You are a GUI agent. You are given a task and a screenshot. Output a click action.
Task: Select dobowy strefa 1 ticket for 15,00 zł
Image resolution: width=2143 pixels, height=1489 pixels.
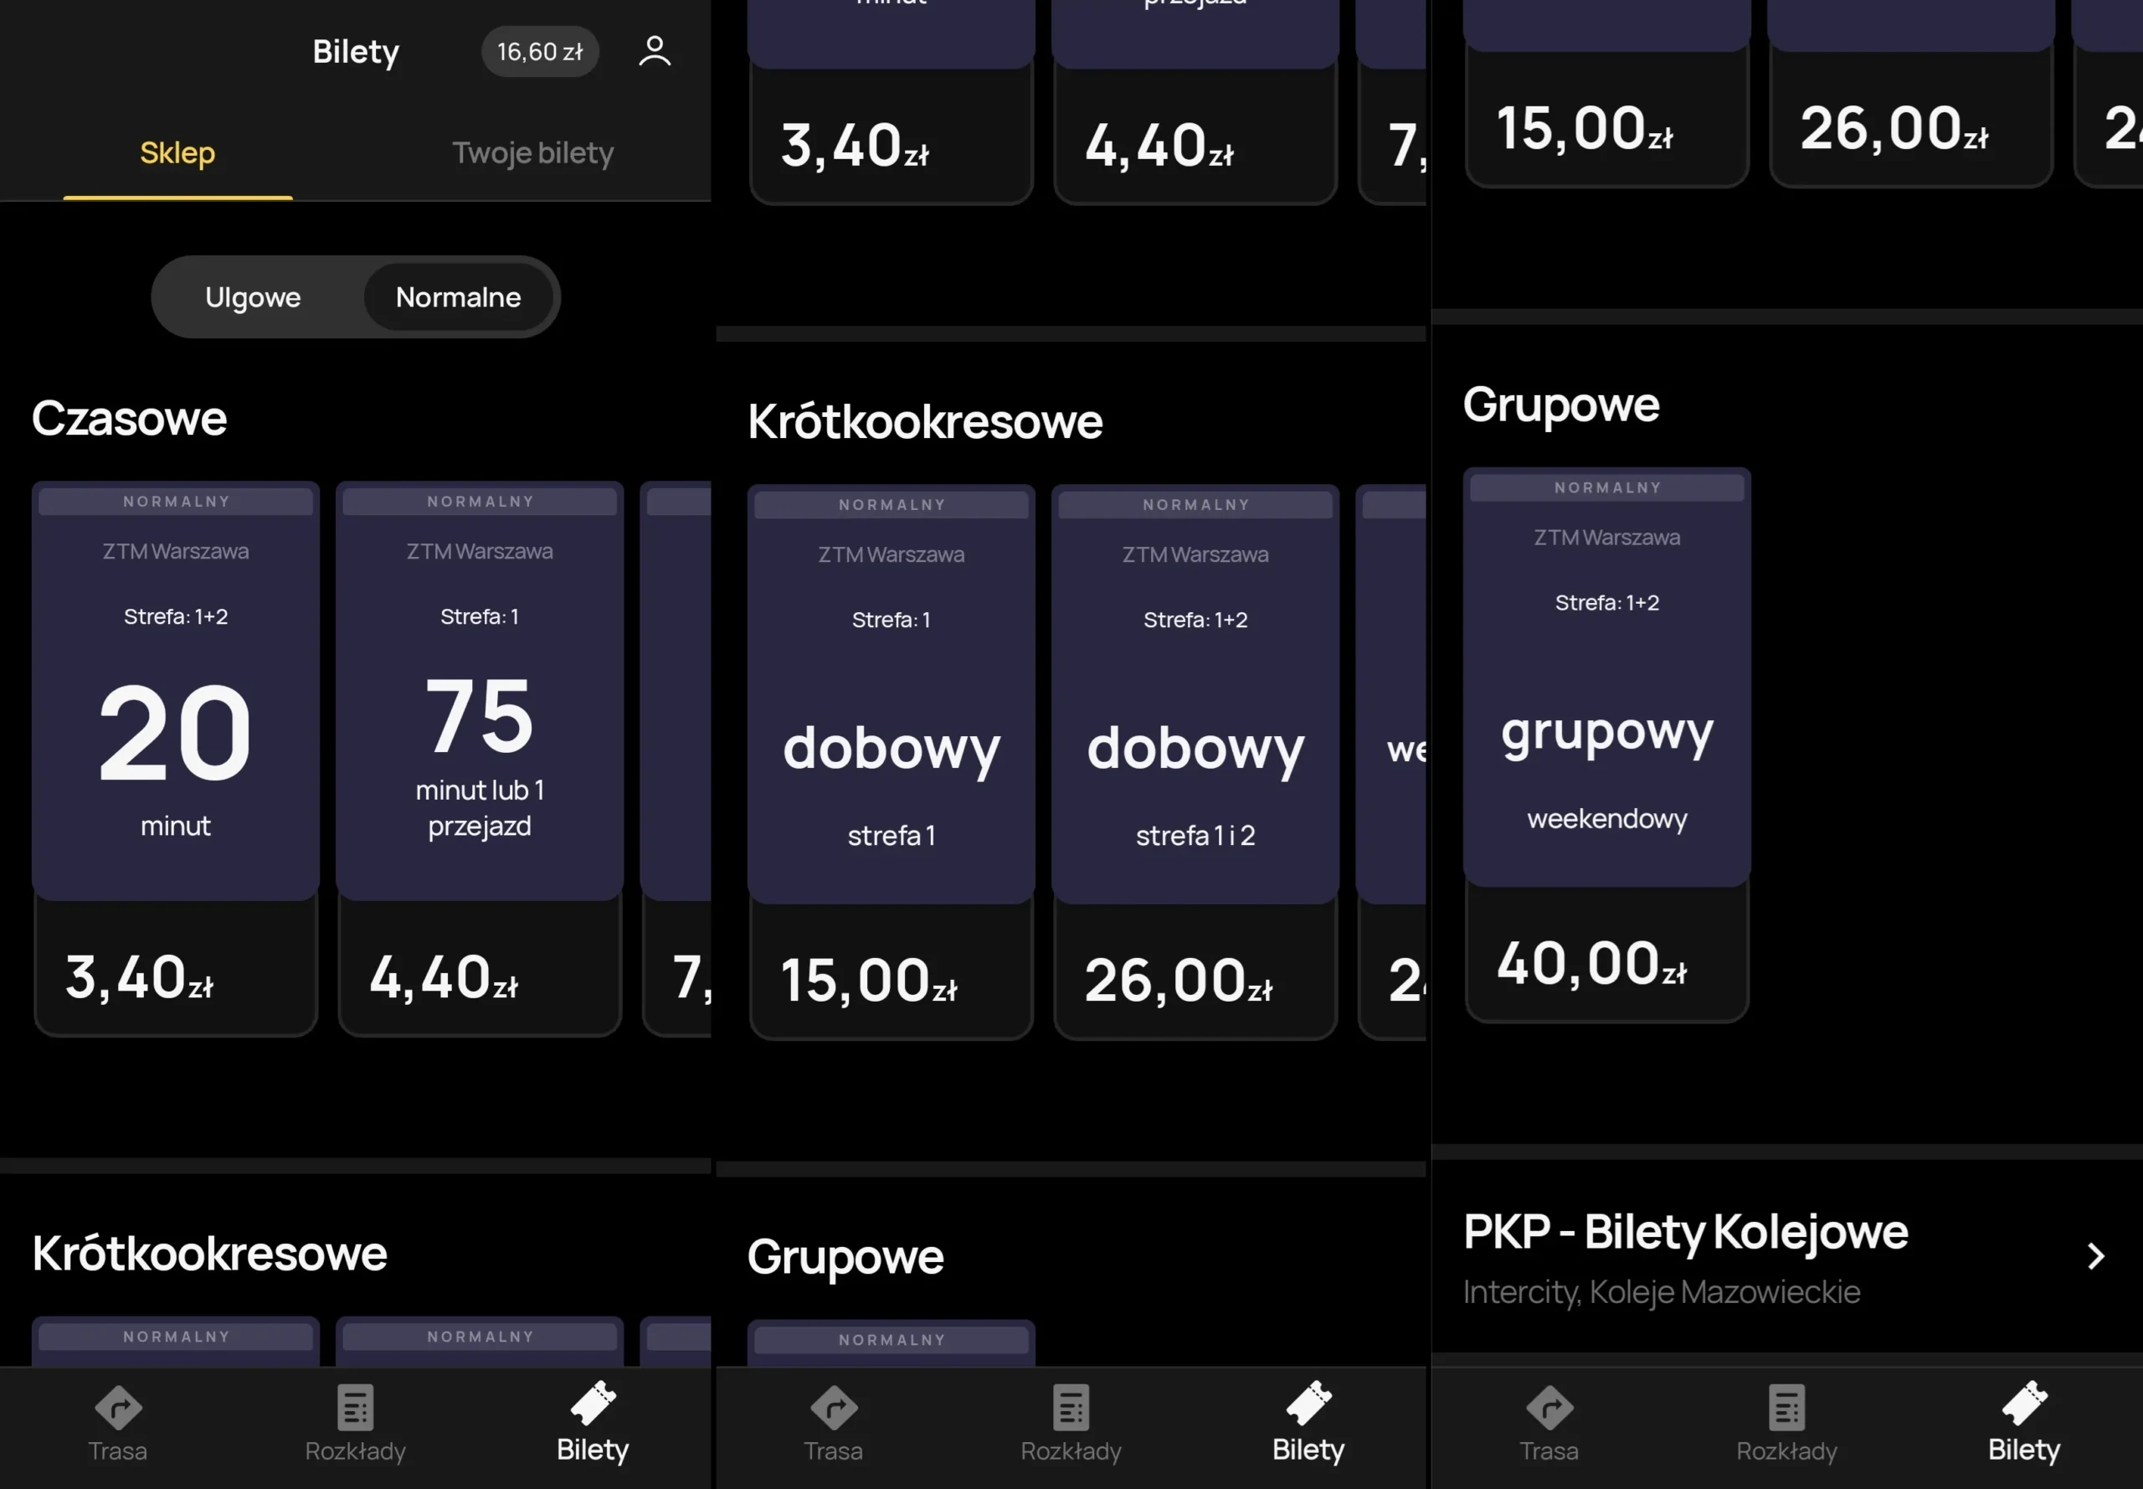click(x=891, y=746)
